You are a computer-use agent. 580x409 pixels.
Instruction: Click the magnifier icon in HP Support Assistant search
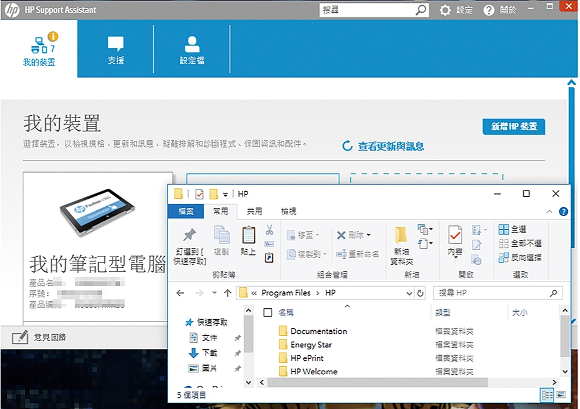click(420, 10)
